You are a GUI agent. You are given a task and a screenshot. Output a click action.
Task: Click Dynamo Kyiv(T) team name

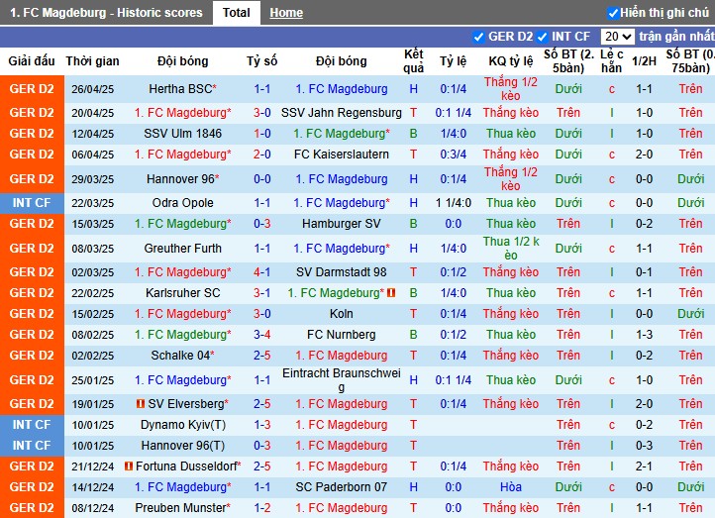point(182,425)
